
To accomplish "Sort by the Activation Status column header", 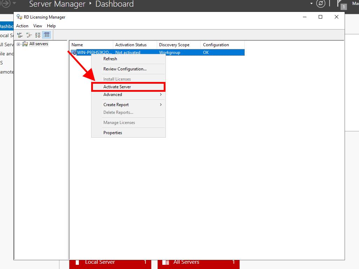I will pyautogui.click(x=135, y=45).
